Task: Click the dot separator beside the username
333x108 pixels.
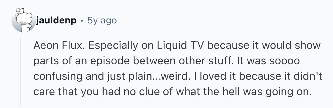Action: tap(82, 21)
